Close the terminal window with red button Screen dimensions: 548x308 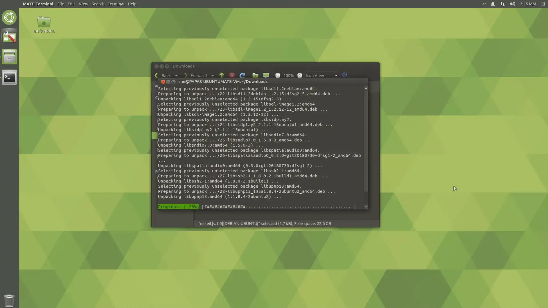pos(163,82)
